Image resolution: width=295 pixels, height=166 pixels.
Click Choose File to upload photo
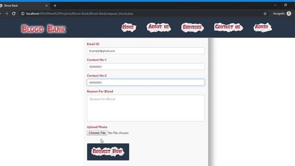(97, 133)
